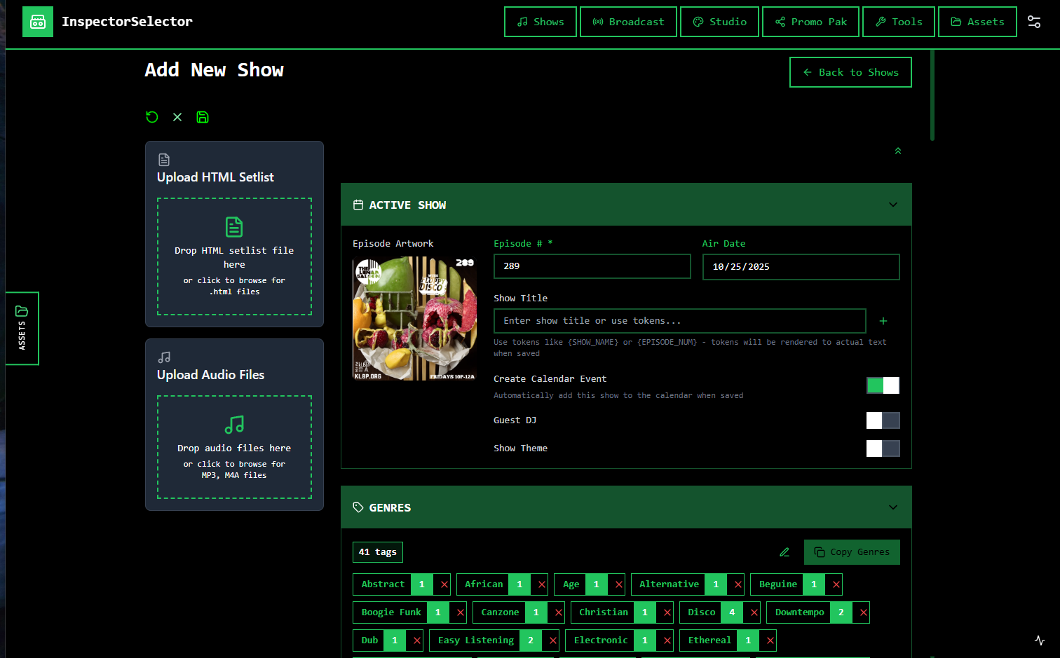Click the green save disk icon
The width and height of the screenshot is (1060, 658).
(x=203, y=117)
